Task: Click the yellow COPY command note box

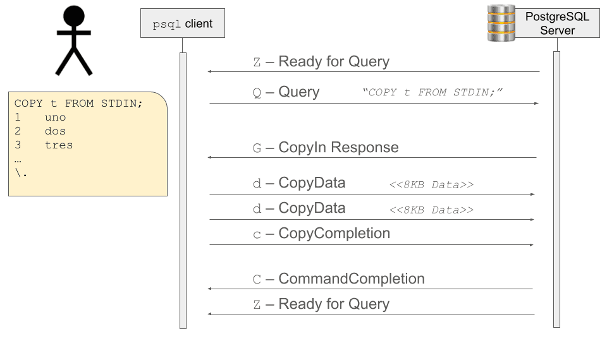Action: pos(88,144)
